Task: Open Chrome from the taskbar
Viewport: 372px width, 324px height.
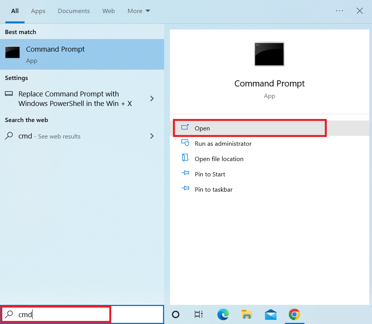Action: pos(294,314)
